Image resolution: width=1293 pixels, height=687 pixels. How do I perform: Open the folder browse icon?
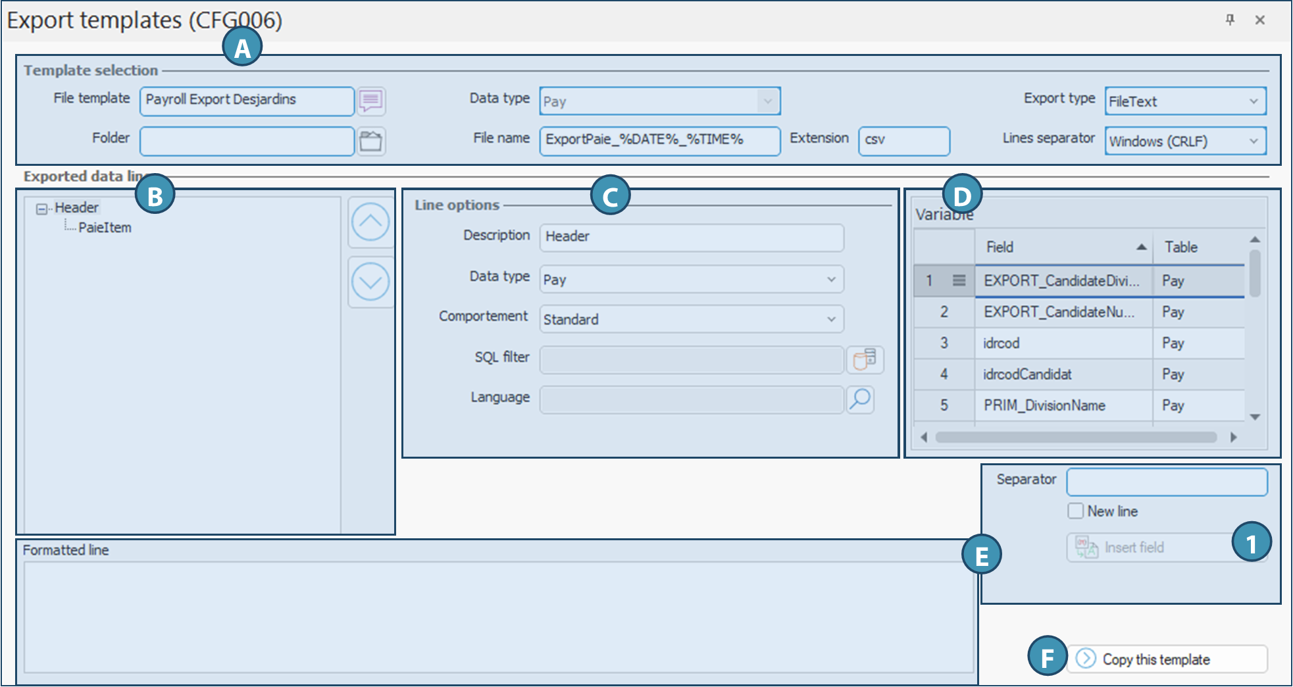click(x=371, y=141)
